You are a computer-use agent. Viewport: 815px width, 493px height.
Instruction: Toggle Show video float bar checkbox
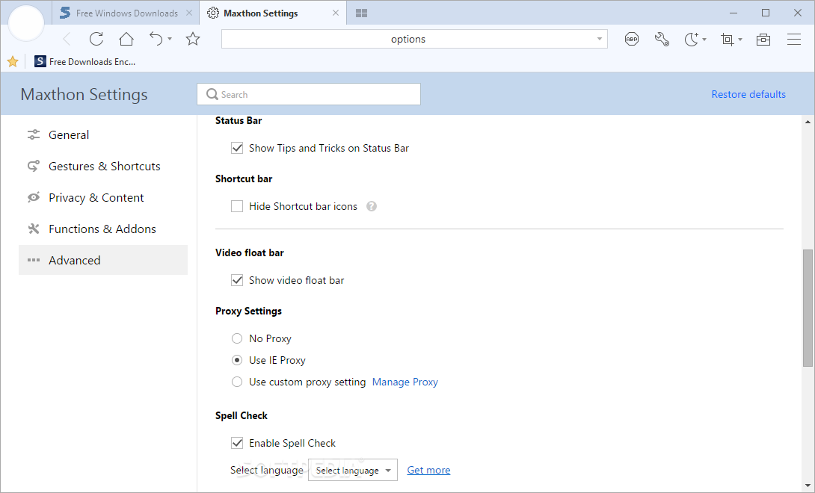[x=237, y=280]
